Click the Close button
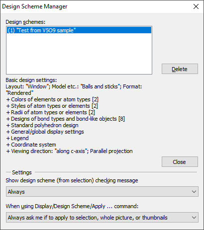The height and width of the screenshot is (230, 204). point(180,162)
